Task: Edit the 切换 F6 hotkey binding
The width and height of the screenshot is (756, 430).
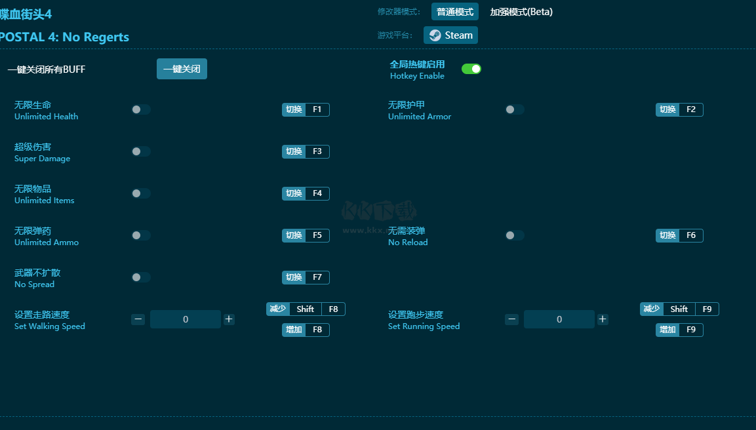Action: click(679, 235)
